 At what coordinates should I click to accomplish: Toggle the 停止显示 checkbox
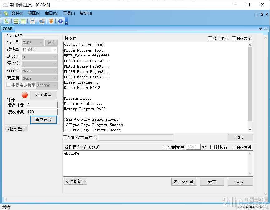coord(210,38)
